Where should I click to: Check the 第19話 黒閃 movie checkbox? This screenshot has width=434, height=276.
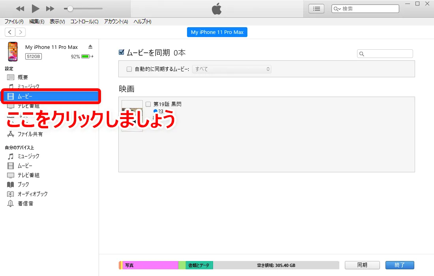[148, 104]
